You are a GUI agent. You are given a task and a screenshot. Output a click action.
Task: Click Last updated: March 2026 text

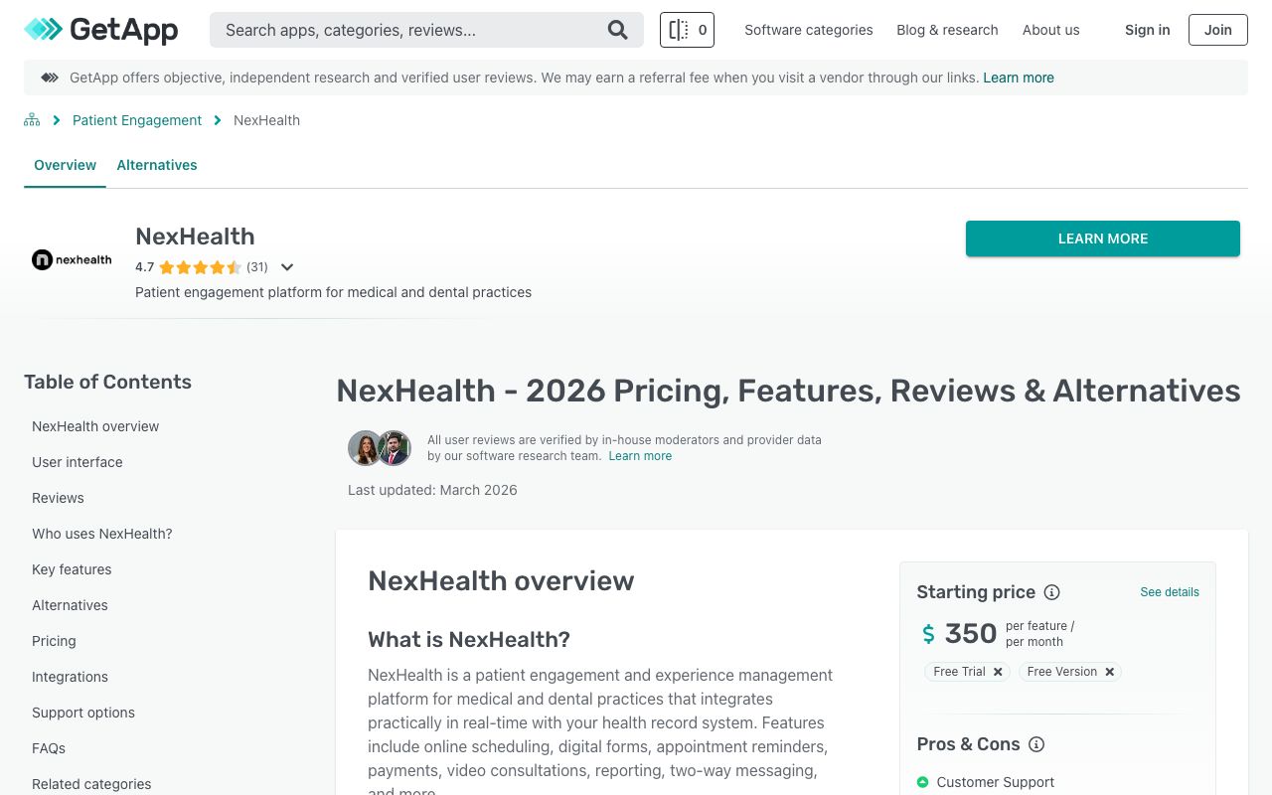point(432,490)
